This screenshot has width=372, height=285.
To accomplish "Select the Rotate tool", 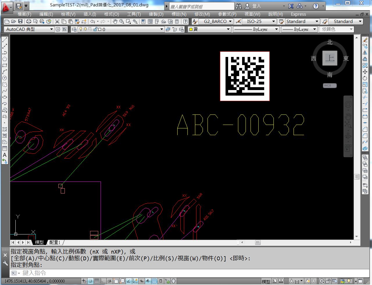I will [365, 78].
